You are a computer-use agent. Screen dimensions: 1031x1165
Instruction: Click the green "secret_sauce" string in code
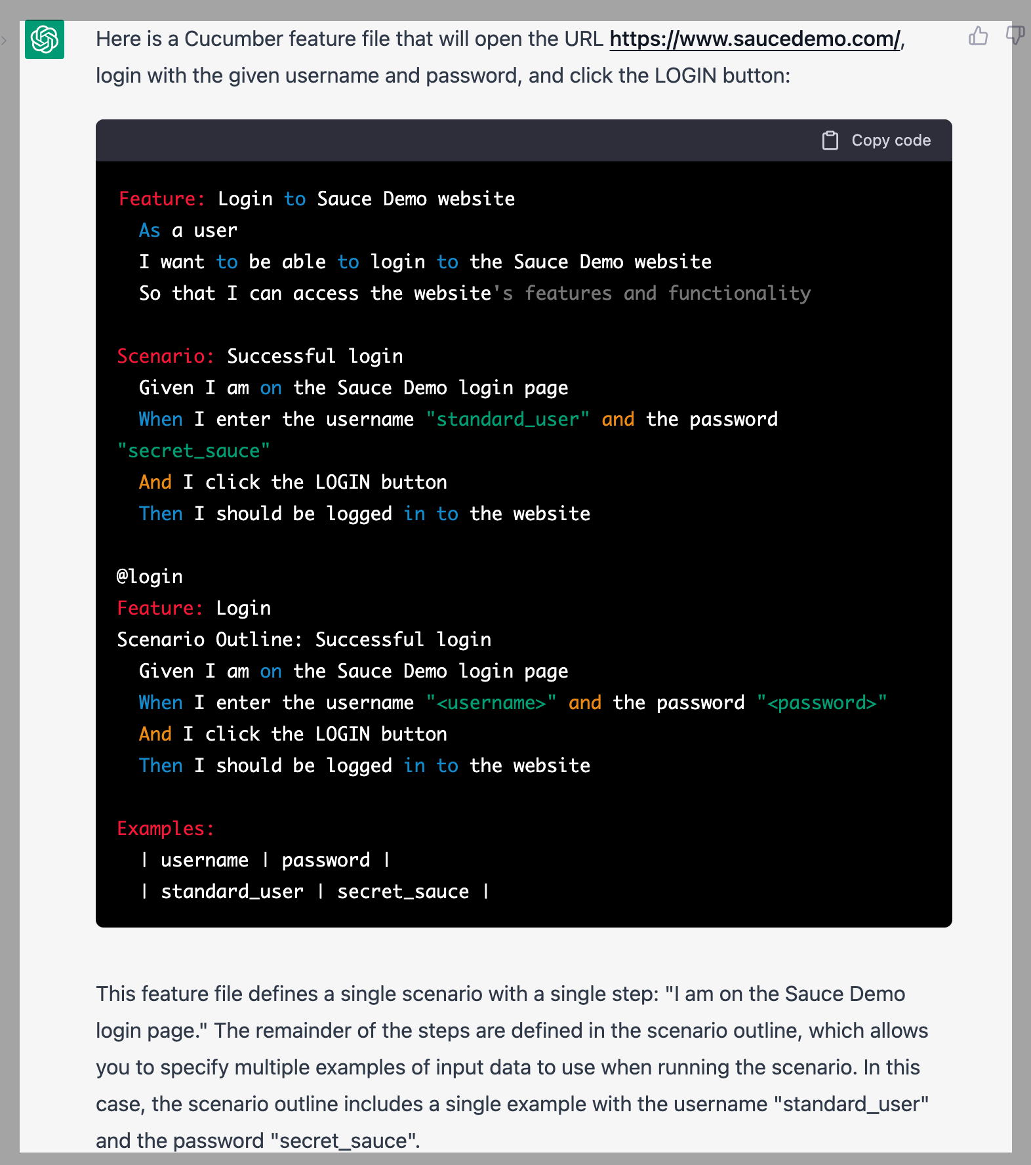pos(193,451)
